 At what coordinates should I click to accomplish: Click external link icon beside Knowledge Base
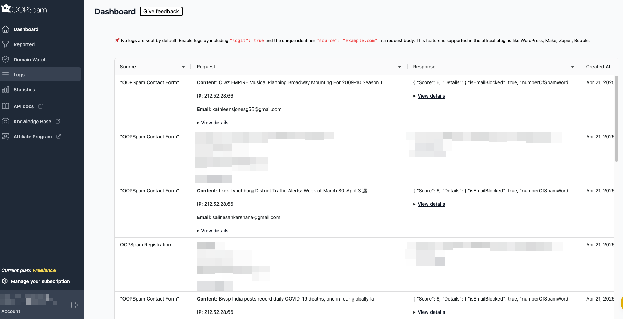(58, 121)
